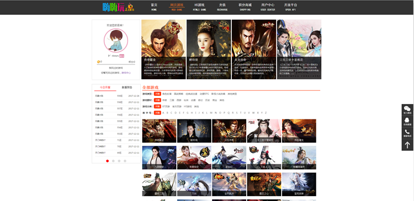Image resolution: width=414 pixels, height=201 pixels.
Task: Open the 万剑 game thumbnail
Action: (x=194, y=184)
